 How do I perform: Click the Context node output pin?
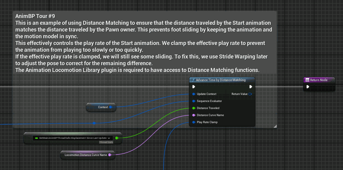pos(110,107)
